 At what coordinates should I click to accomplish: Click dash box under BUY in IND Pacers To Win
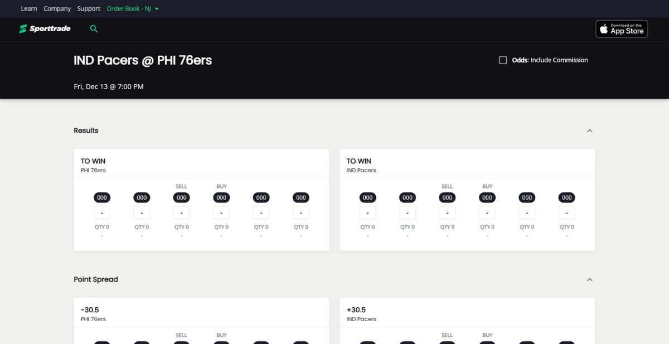point(487,213)
